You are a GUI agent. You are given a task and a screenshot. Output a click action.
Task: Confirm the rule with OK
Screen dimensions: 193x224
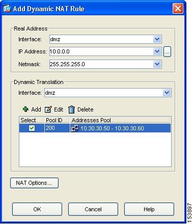[37, 209]
